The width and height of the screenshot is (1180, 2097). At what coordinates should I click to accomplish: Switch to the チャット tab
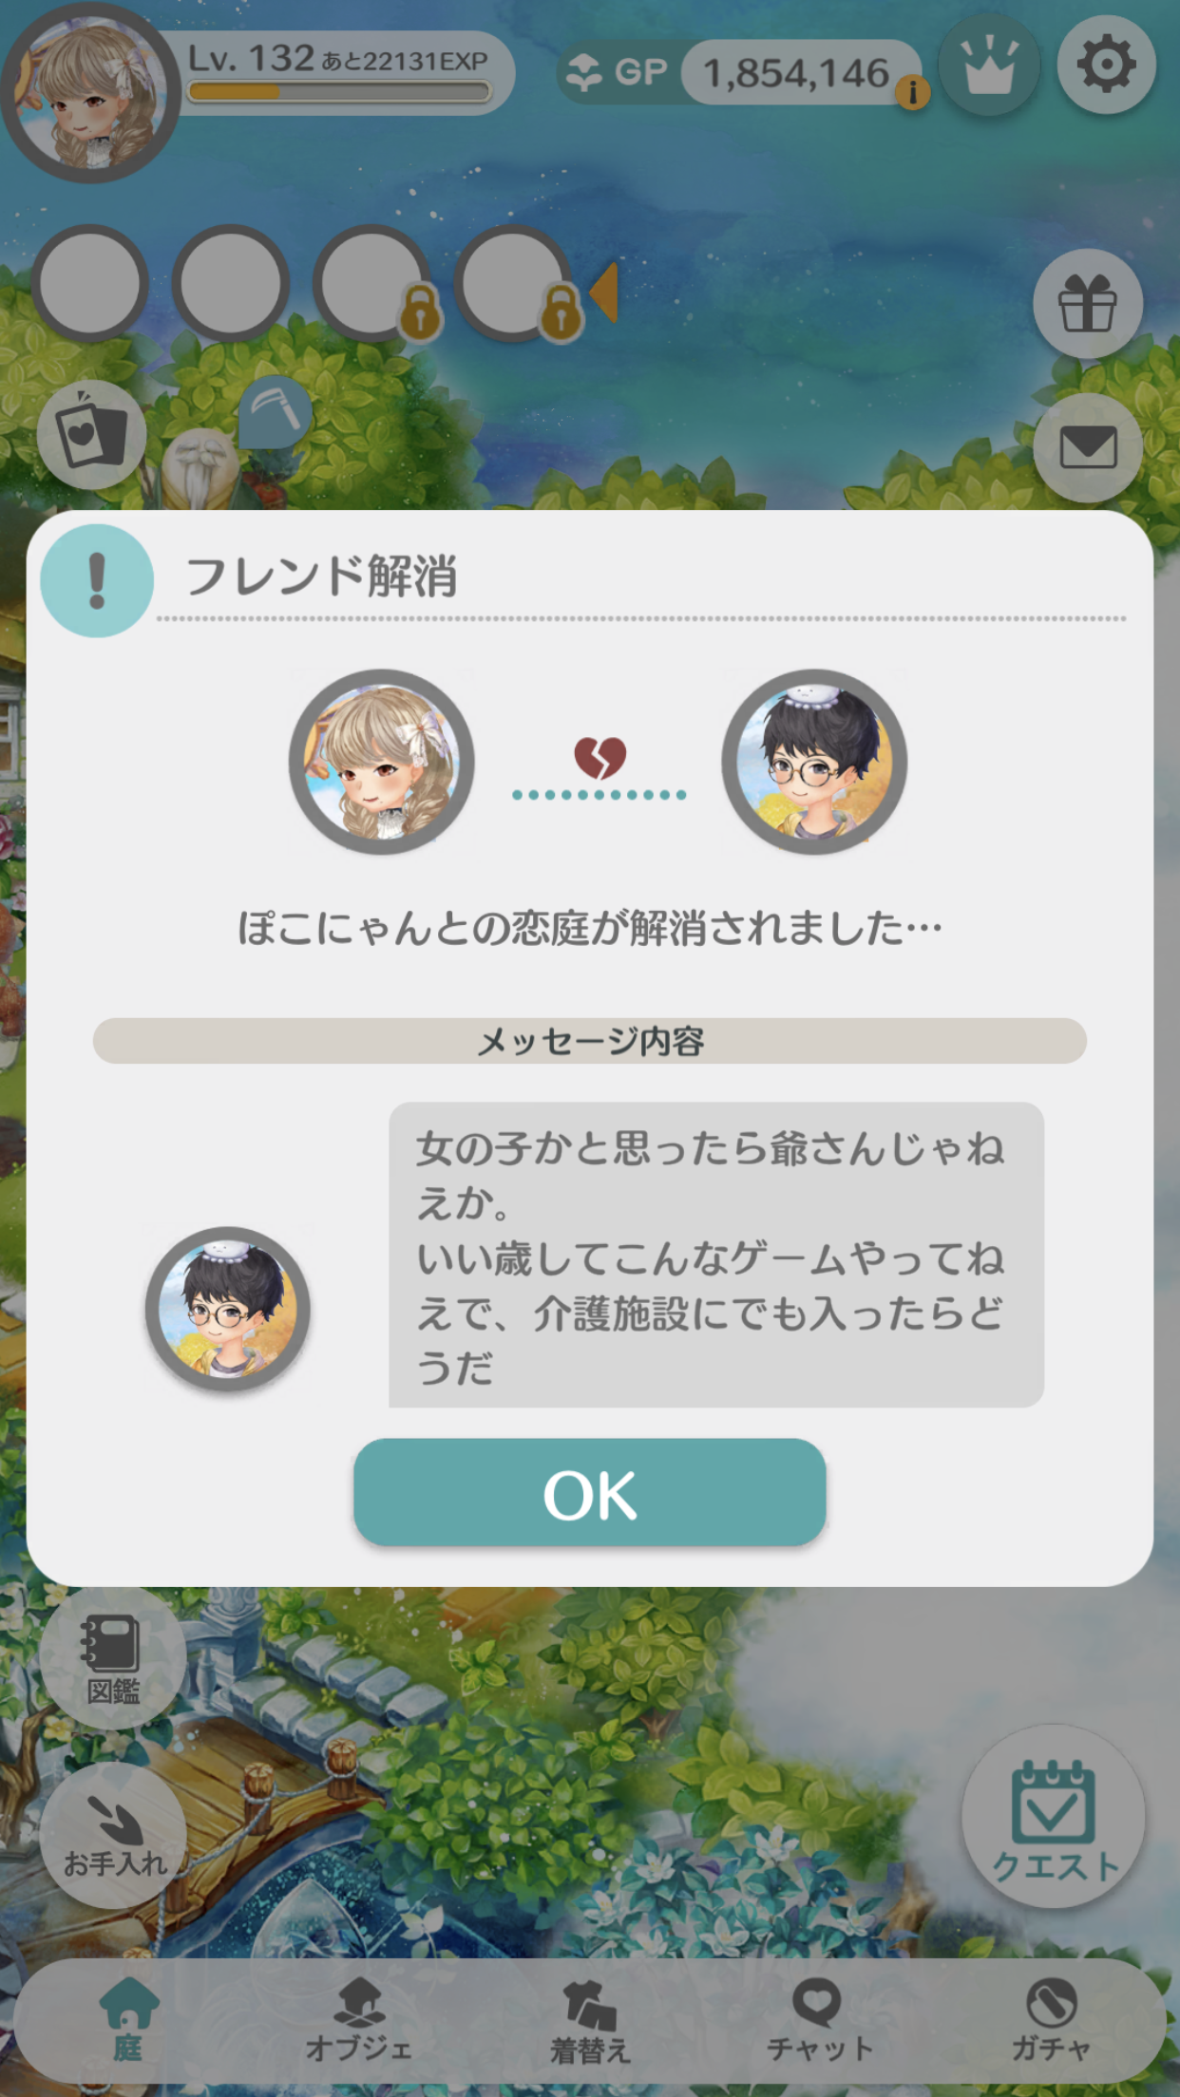819,2019
